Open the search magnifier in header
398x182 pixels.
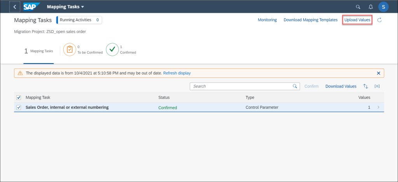click(x=358, y=7)
